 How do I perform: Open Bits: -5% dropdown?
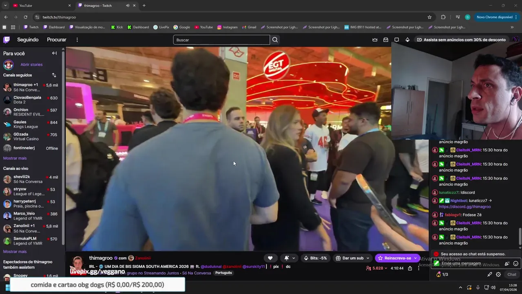click(315, 258)
